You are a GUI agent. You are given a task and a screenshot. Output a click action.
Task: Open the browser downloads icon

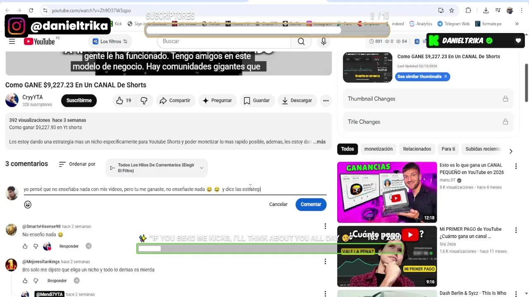pyautogui.click(x=486, y=10)
